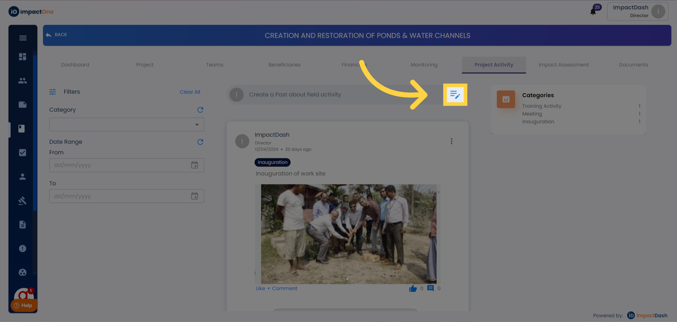Open the inauguration photo thumbnail
Image resolution: width=677 pixels, height=322 pixels.
click(348, 234)
